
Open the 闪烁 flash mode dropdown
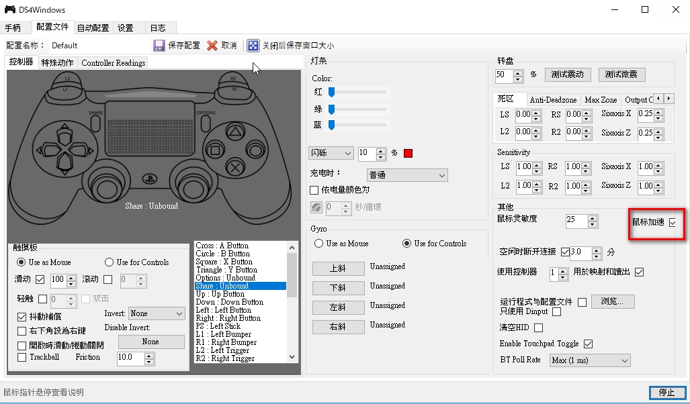coord(330,154)
